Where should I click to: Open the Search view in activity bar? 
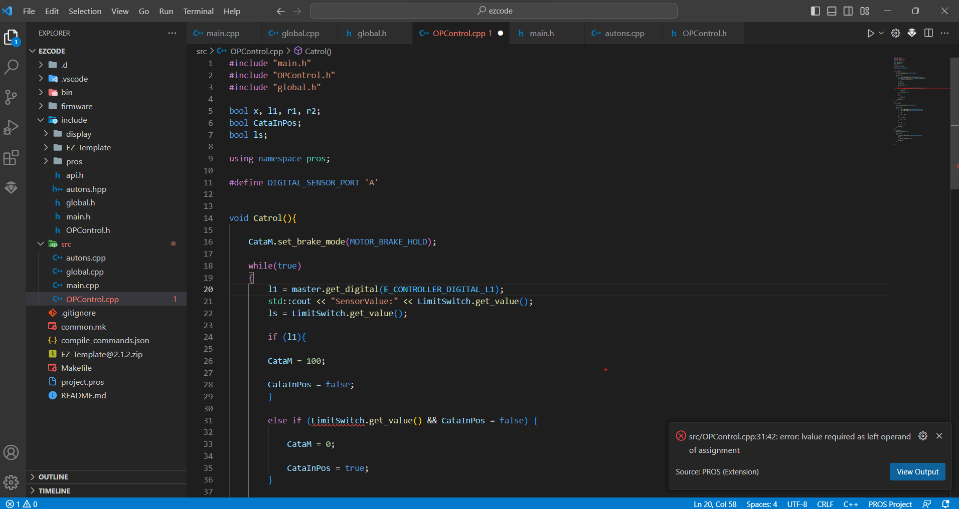click(11, 67)
